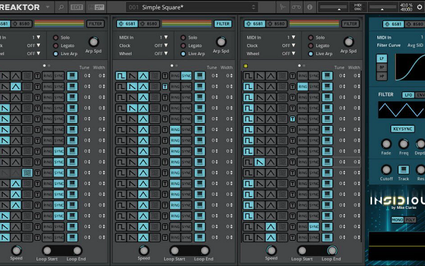Image resolution: width=425 pixels, height=266 pixels.
Task: Click the Speed knob in the middle panel
Action: [144, 250]
